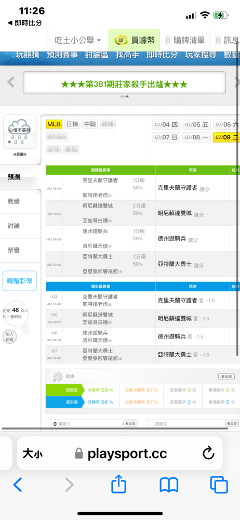Open the 吃土小公舉 account dropdown

pyautogui.click(x=78, y=41)
